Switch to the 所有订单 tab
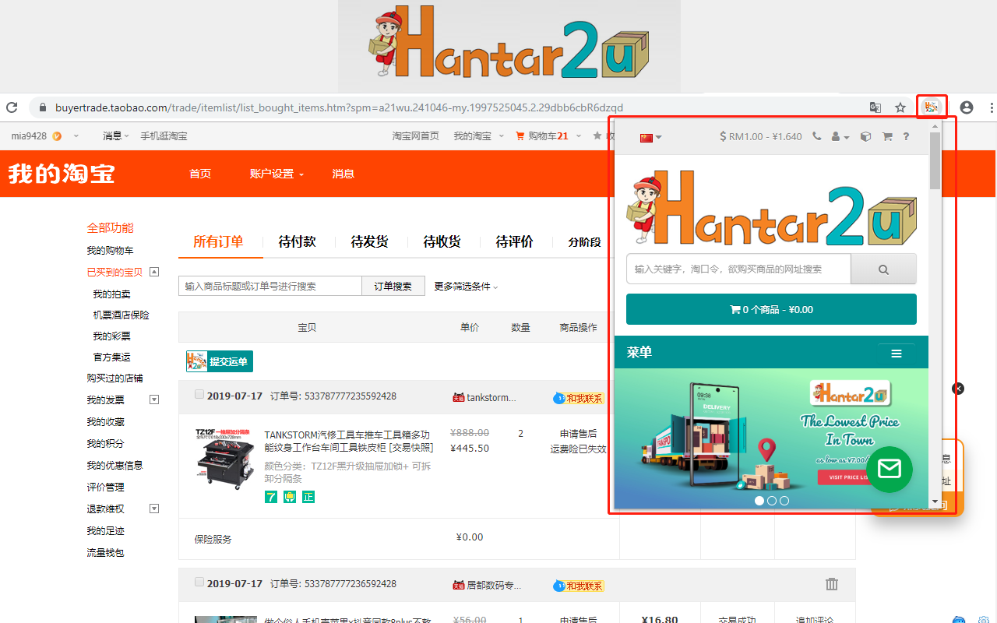 coord(218,241)
